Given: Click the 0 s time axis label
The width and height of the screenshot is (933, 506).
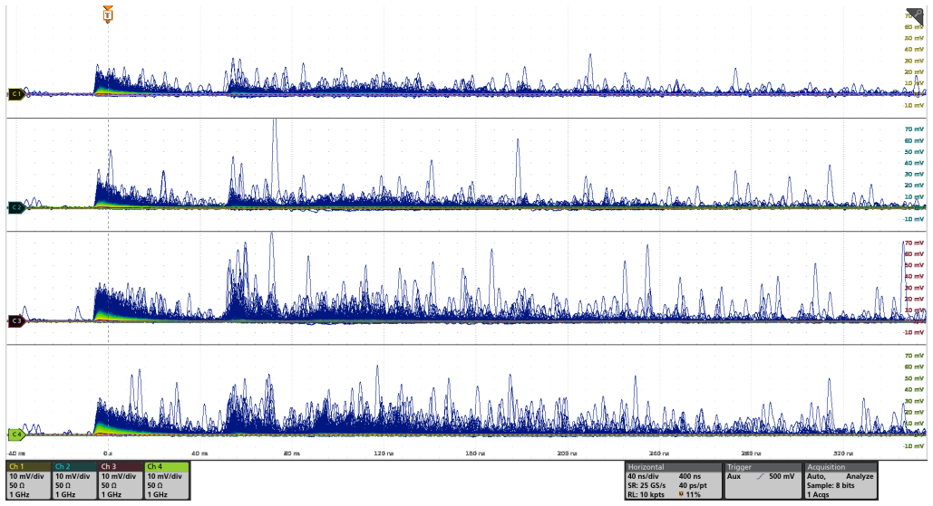Looking at the screenshot, I should (x=108, y=453).
